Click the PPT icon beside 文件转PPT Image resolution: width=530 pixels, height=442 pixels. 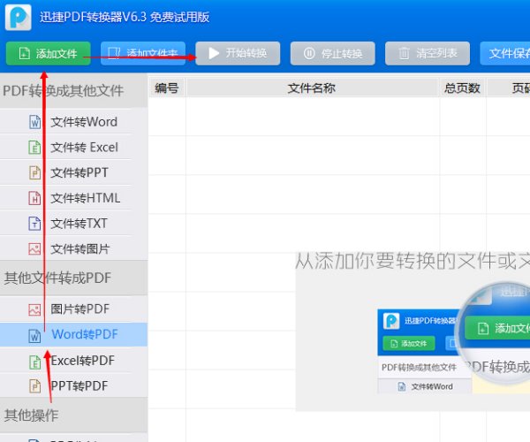pyautogui.click(x=34, y=172)
